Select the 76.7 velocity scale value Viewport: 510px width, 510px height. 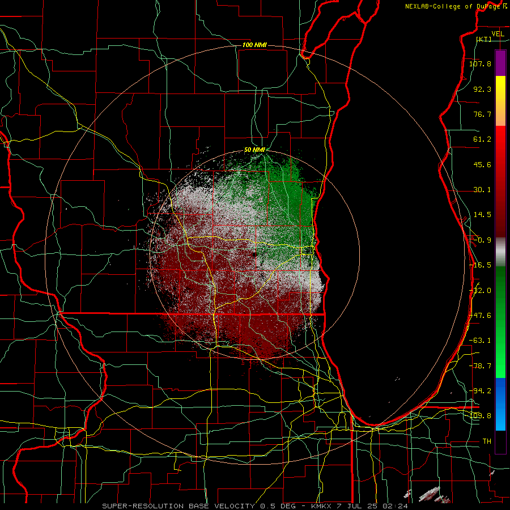[482, 114]
